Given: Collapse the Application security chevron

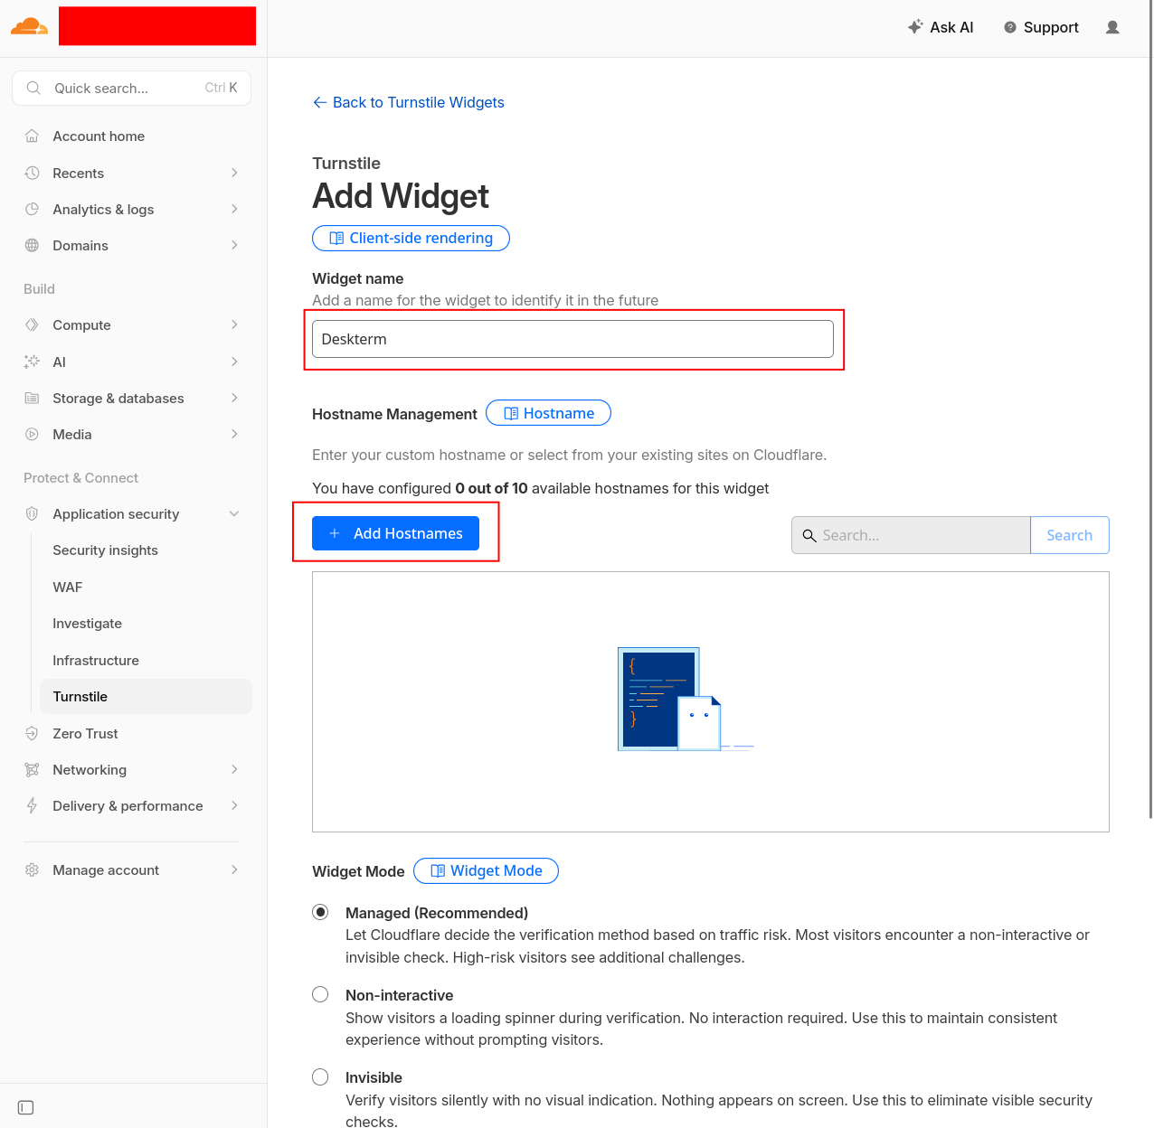Looking at the screenshot, I should point(234,513).
